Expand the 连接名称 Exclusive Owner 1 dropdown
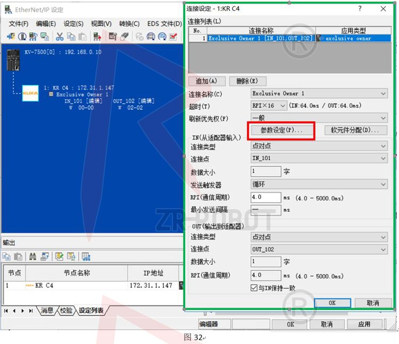The image size is (399, 344). point(319,94)
